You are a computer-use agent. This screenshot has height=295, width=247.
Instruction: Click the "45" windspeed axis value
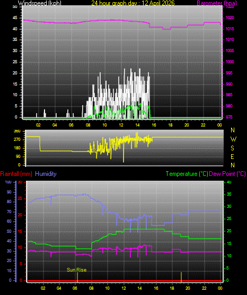(x=15, y=18)
